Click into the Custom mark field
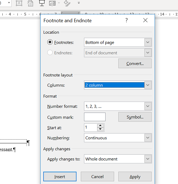Viewport: 178px width, 184px height. [x=95, y=117]
